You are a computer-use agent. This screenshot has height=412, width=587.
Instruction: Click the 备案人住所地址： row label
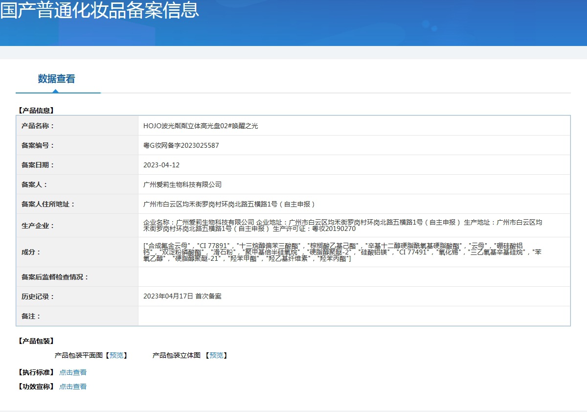click(x=48, y=204)
